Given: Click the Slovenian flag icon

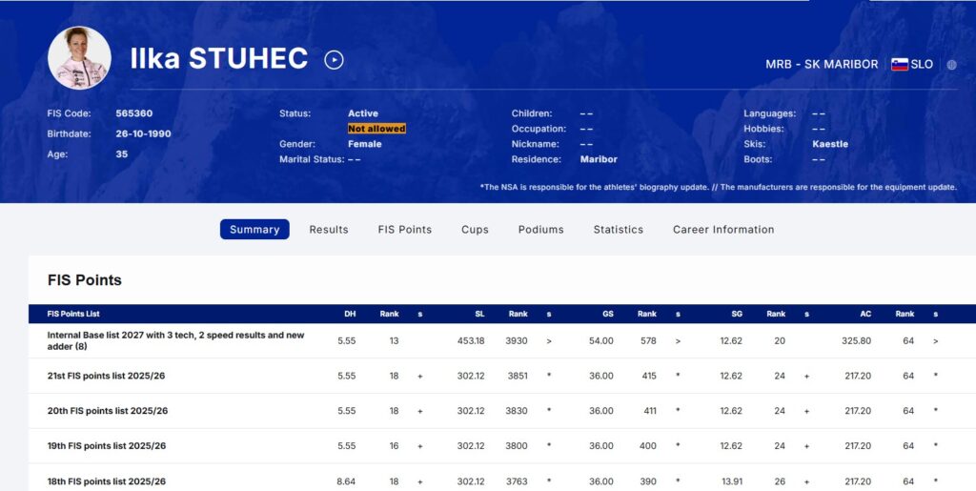Looking at the screenshot, I should (x=899, y=65).
